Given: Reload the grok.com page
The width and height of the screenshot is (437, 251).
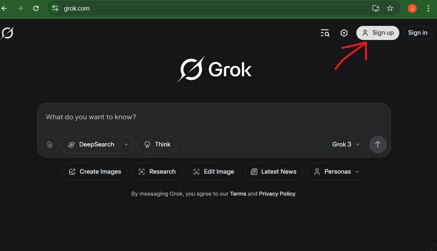Looking at the screenshot, I should click(36, 9).
